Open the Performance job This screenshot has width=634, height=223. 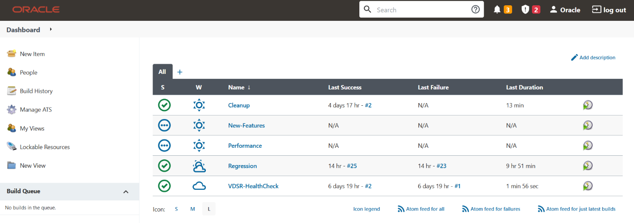(x=245, y=146)
